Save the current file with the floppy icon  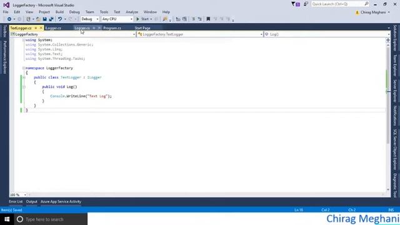pos(44,19)
